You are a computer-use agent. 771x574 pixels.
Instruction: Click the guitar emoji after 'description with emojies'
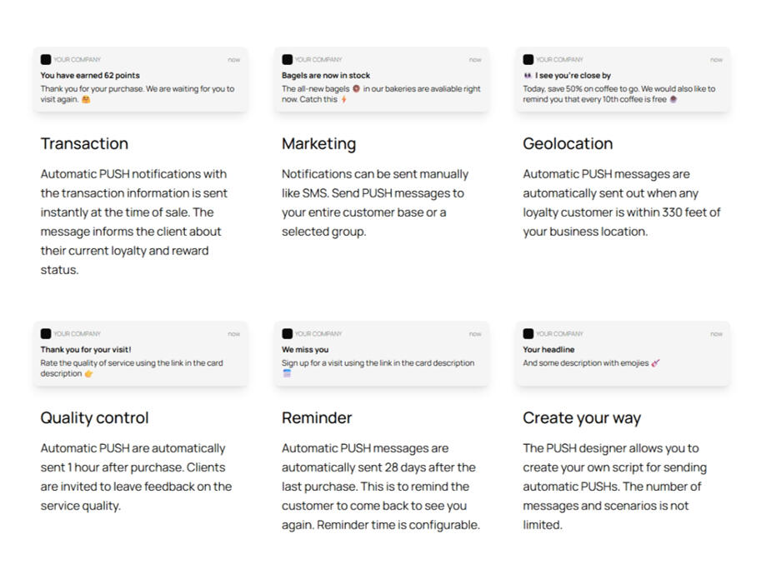[655, 363]
